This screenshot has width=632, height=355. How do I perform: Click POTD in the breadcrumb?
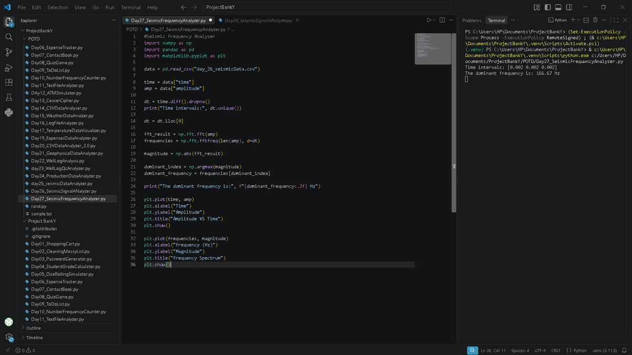coord(132,29)
